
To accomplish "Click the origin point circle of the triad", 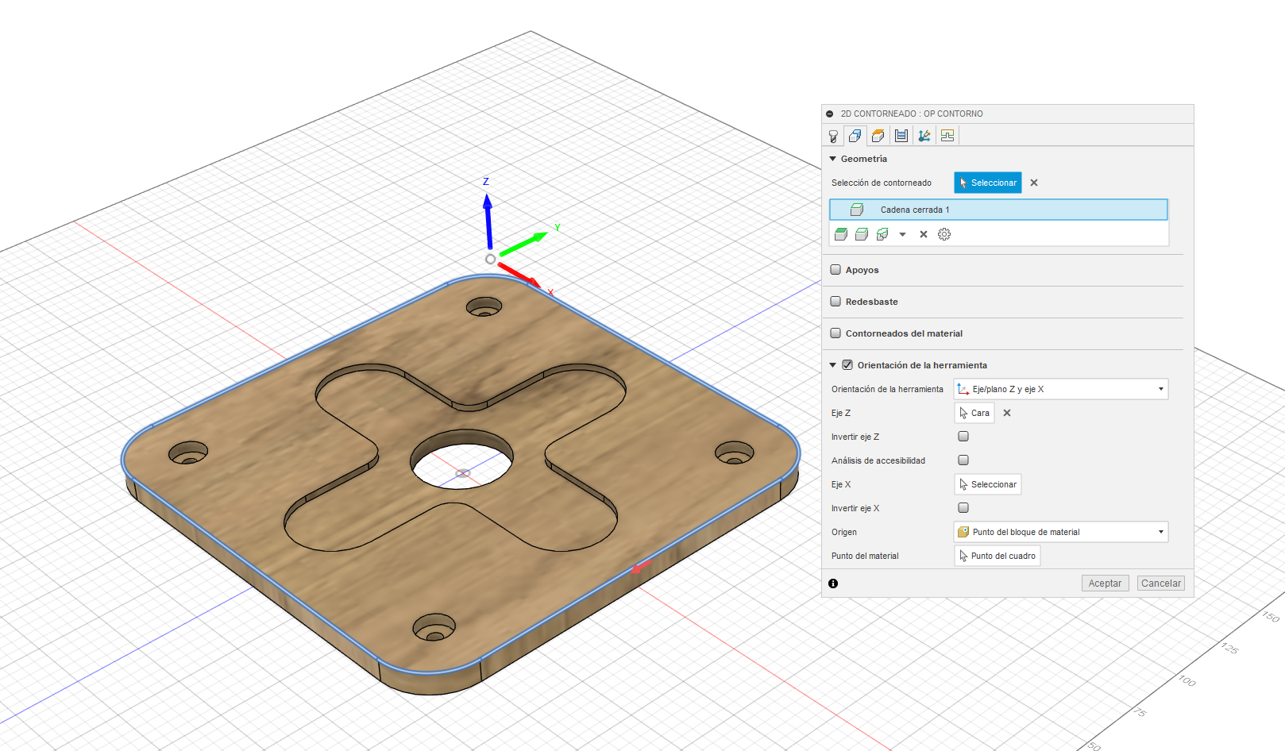I will [x=490, y=259].
